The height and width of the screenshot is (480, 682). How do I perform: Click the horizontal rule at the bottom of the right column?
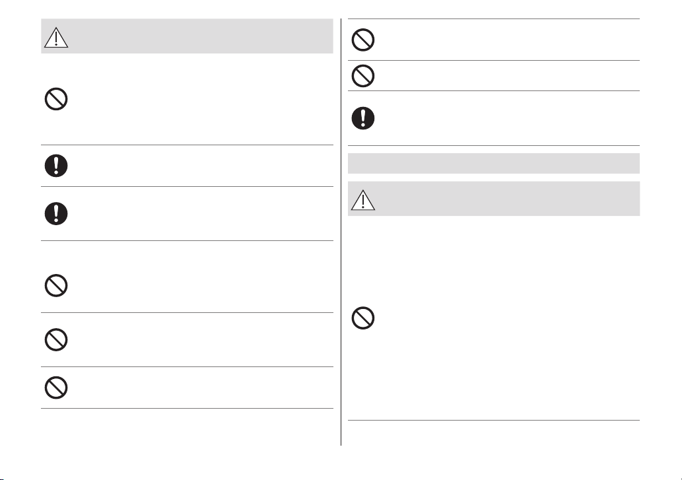click(494, 420)
